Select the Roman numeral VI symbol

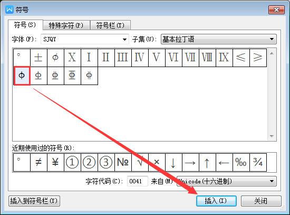pyautogui.click(x=173, y=58)
